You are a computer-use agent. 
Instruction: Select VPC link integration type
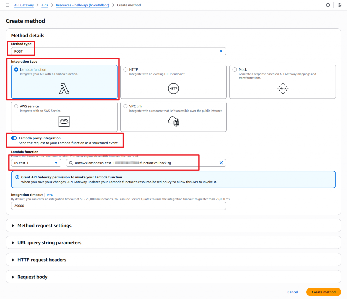click(x=125, y=106)
